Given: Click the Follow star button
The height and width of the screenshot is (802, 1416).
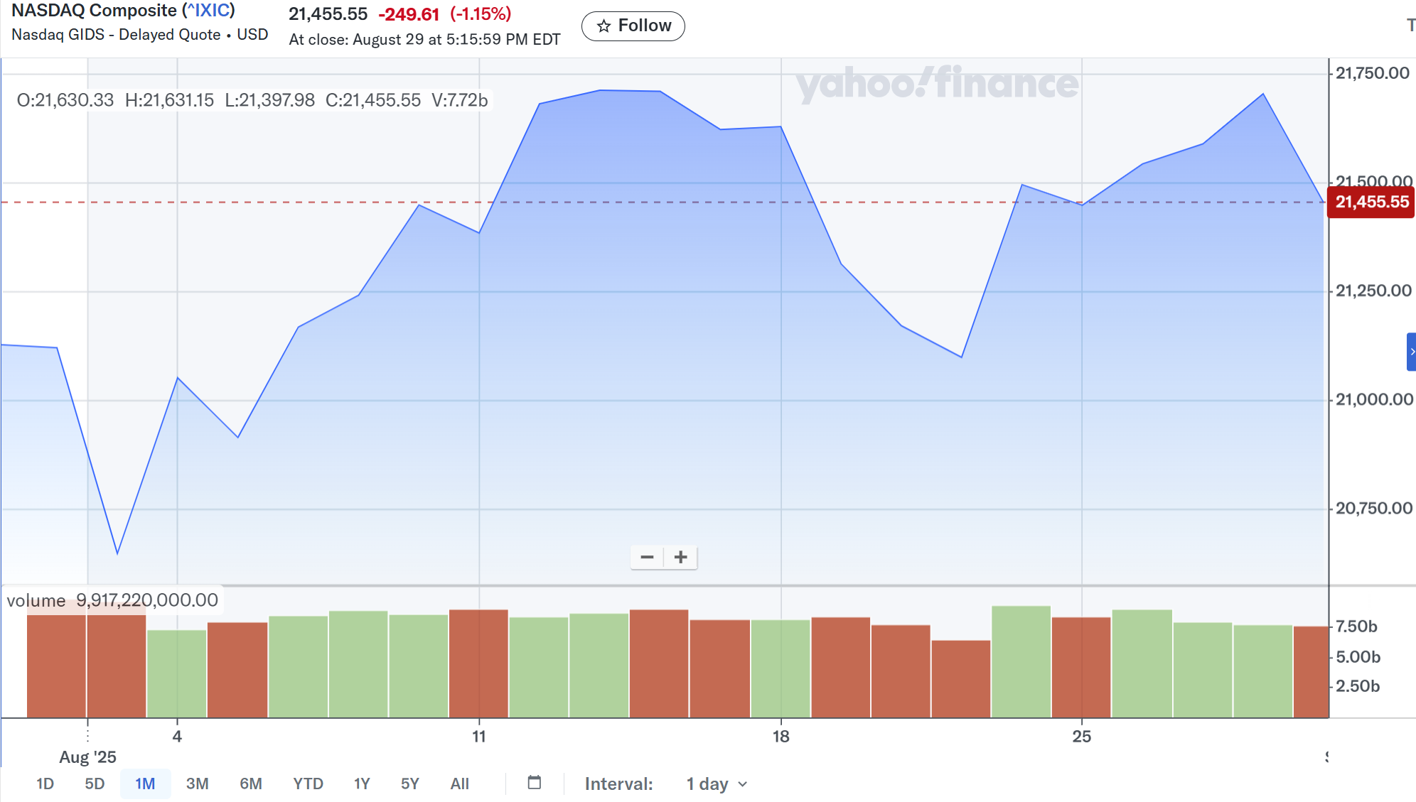Looking at the screenshot, I should 633,26.
